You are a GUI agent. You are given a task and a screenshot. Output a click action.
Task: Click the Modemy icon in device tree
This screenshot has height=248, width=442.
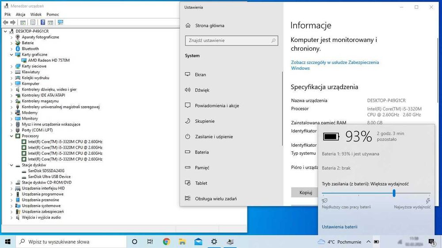click(x=18, y=113)
